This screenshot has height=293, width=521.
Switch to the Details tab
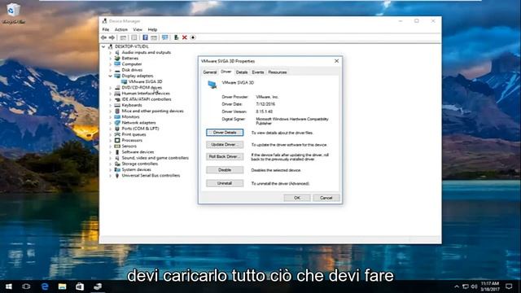click(x=242, y=72)
